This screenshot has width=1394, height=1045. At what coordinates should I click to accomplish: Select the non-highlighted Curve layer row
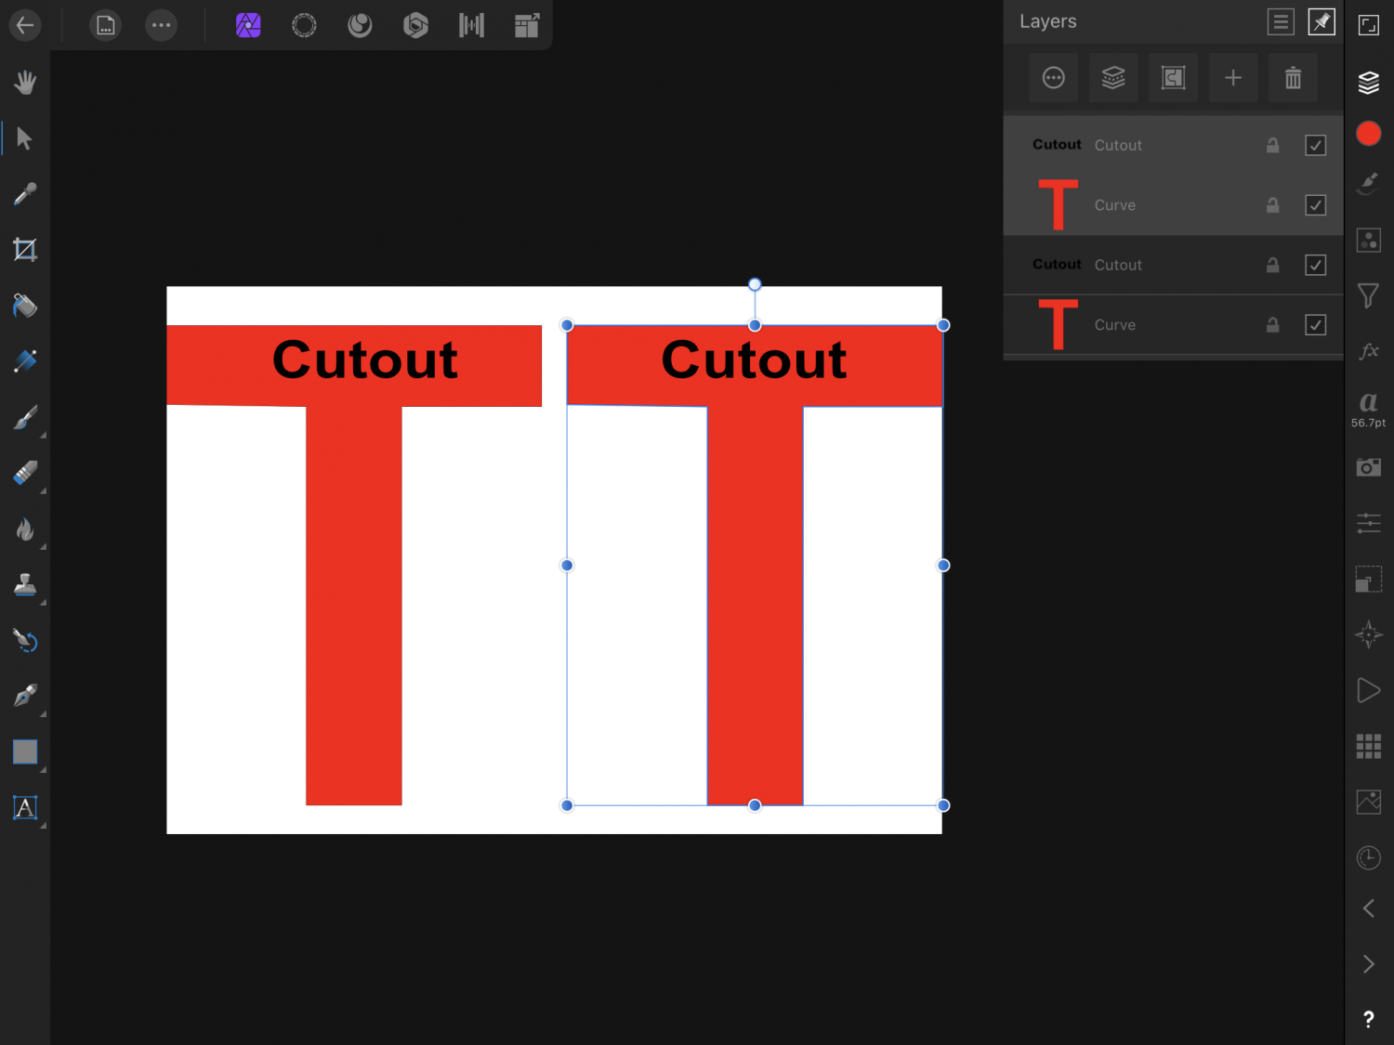pos(1174,325)
